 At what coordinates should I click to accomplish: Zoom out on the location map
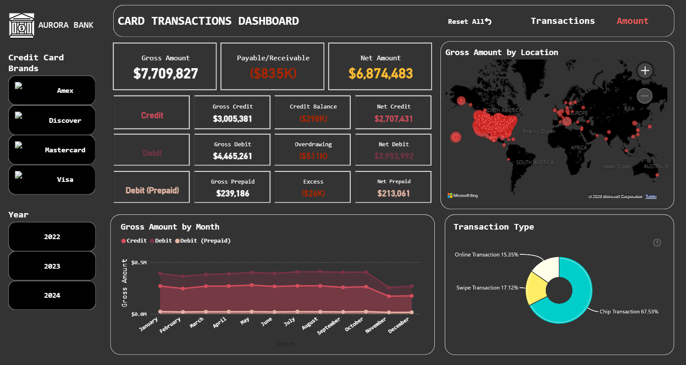[645, 96]
